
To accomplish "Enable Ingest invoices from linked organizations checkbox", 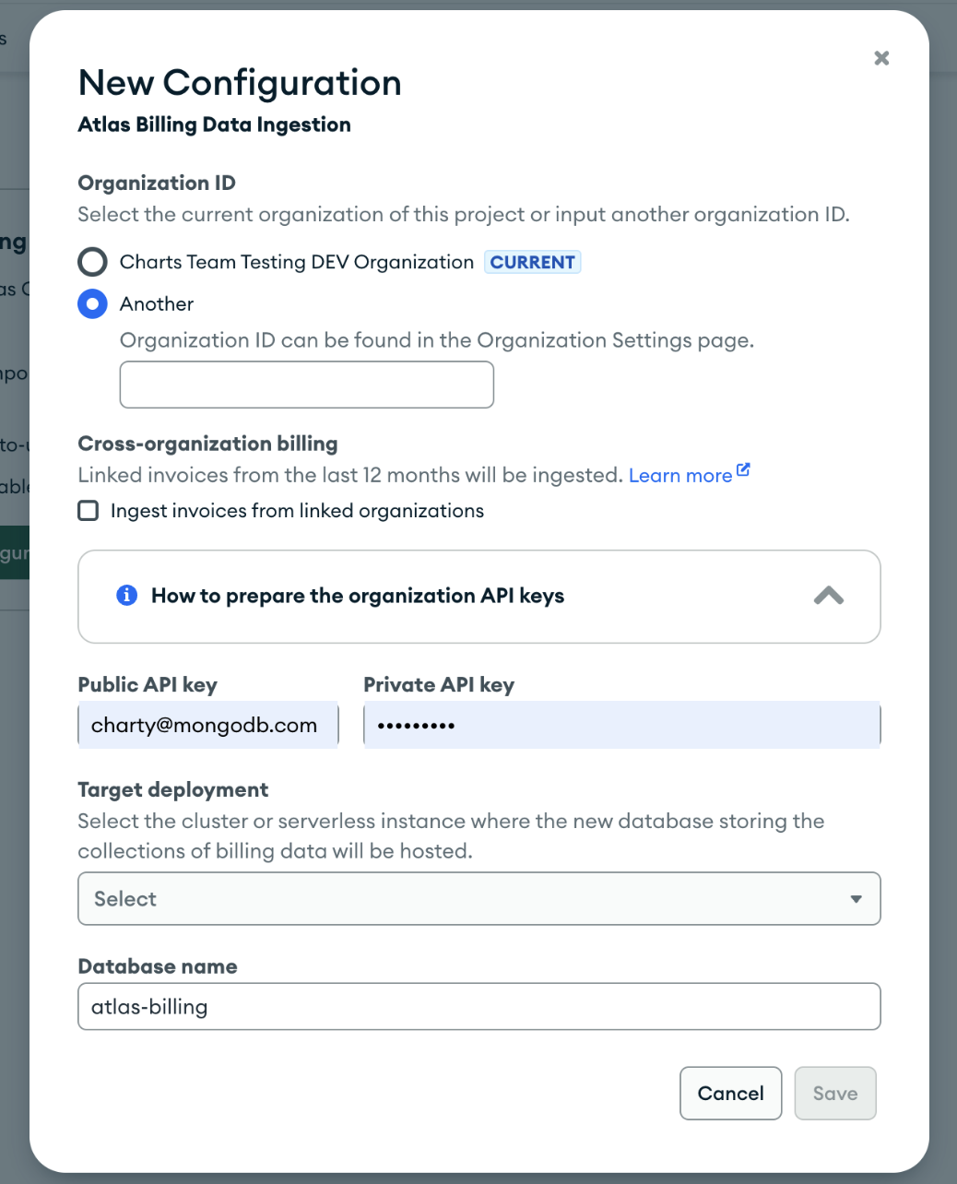I will [89, 511].
